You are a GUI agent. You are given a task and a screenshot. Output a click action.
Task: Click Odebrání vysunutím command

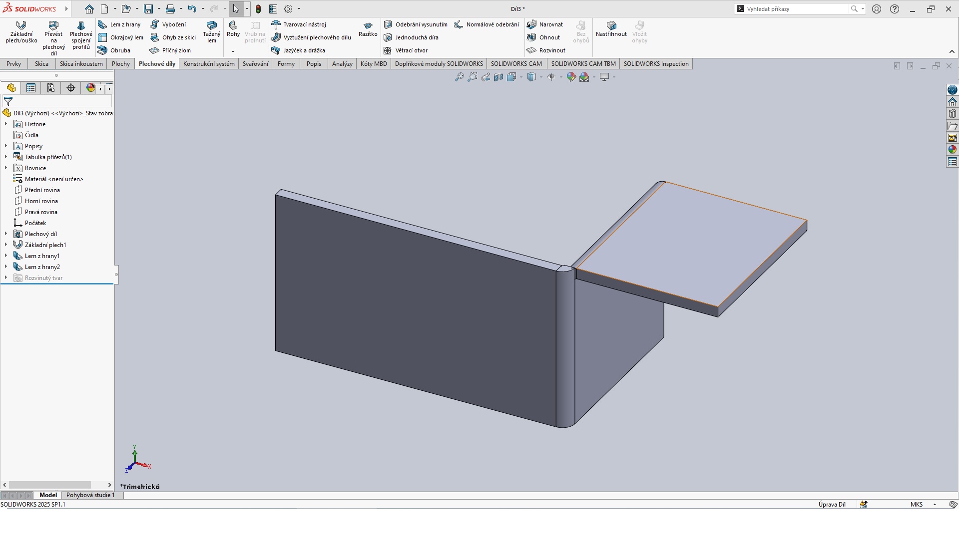[416, 24]
